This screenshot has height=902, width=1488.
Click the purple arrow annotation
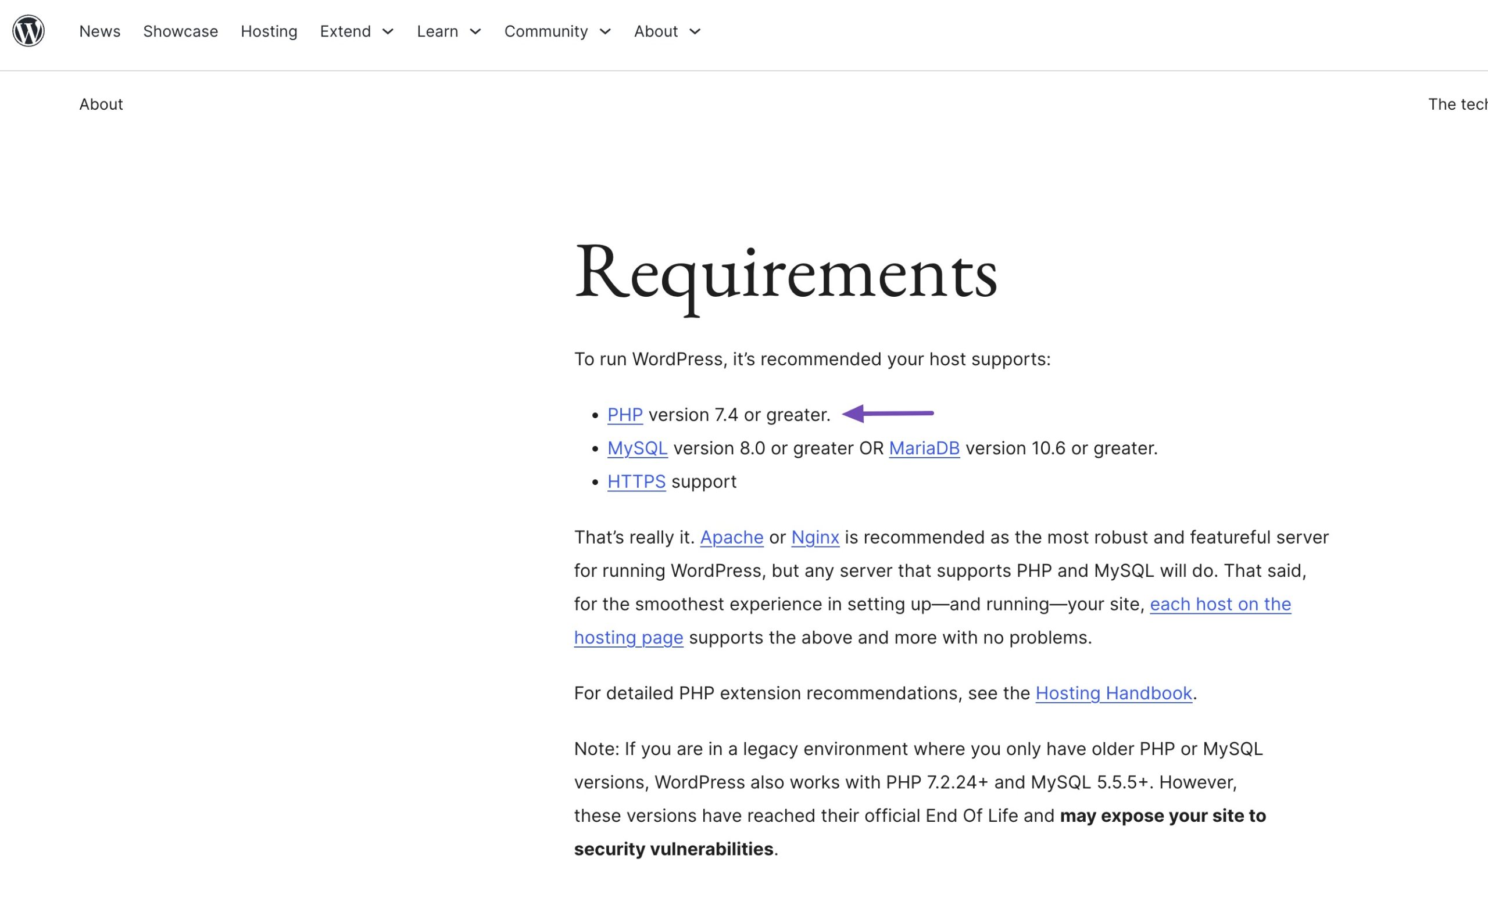point(887,414)
